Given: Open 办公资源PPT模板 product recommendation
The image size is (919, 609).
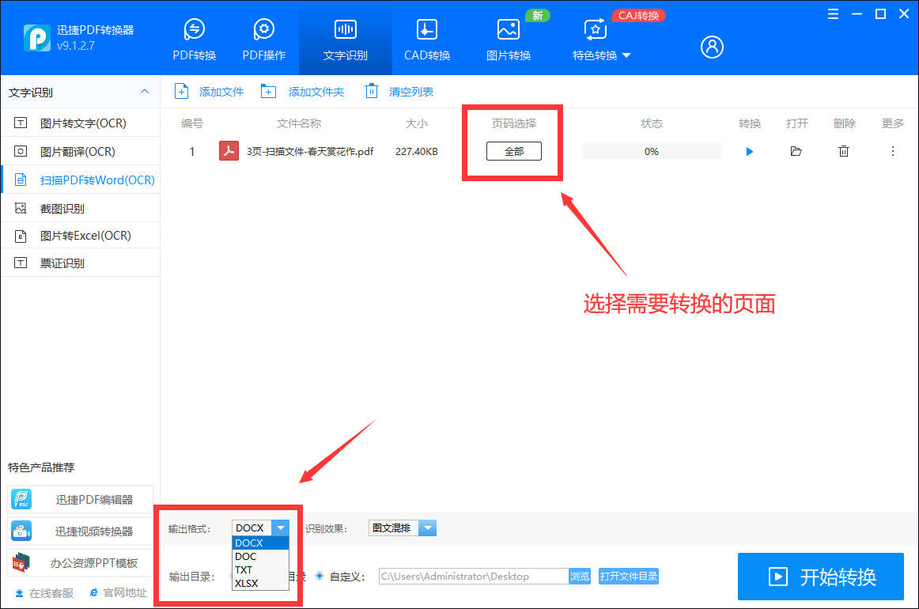Looking at the screenshot, I should (81, 562).
